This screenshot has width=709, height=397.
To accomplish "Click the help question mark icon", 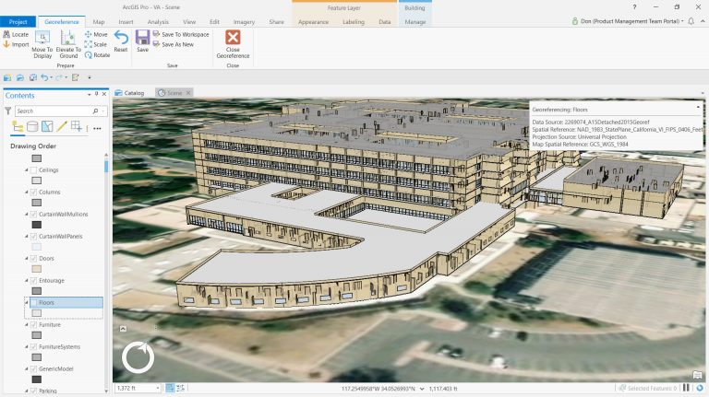I will click(x=634, y=7).
